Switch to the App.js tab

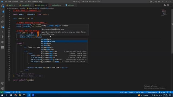tap(11, 5)
